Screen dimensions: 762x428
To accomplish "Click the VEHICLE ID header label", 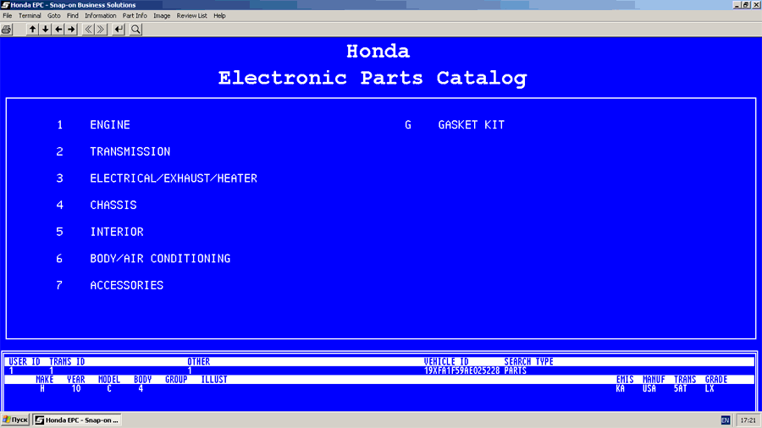I will click(x=446, y=362).
